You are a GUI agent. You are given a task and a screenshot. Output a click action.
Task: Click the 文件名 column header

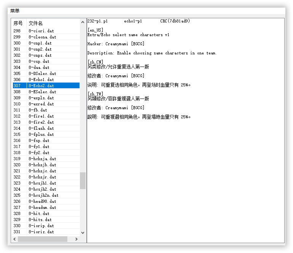tap(36, 23)
